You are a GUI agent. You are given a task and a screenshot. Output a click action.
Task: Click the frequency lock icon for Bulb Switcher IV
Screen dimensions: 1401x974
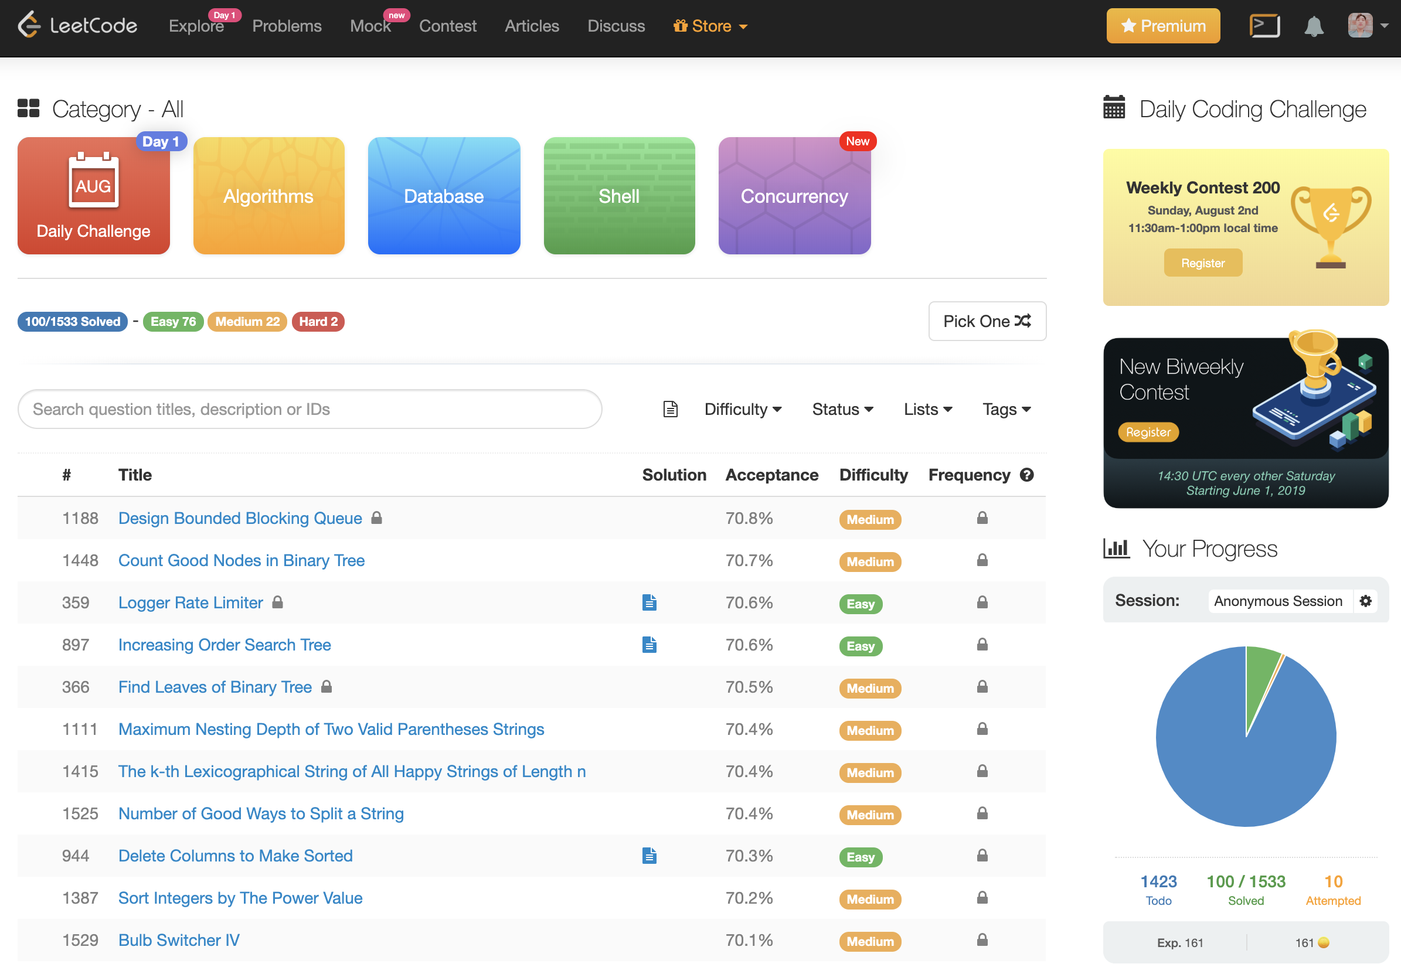(982, 940)
